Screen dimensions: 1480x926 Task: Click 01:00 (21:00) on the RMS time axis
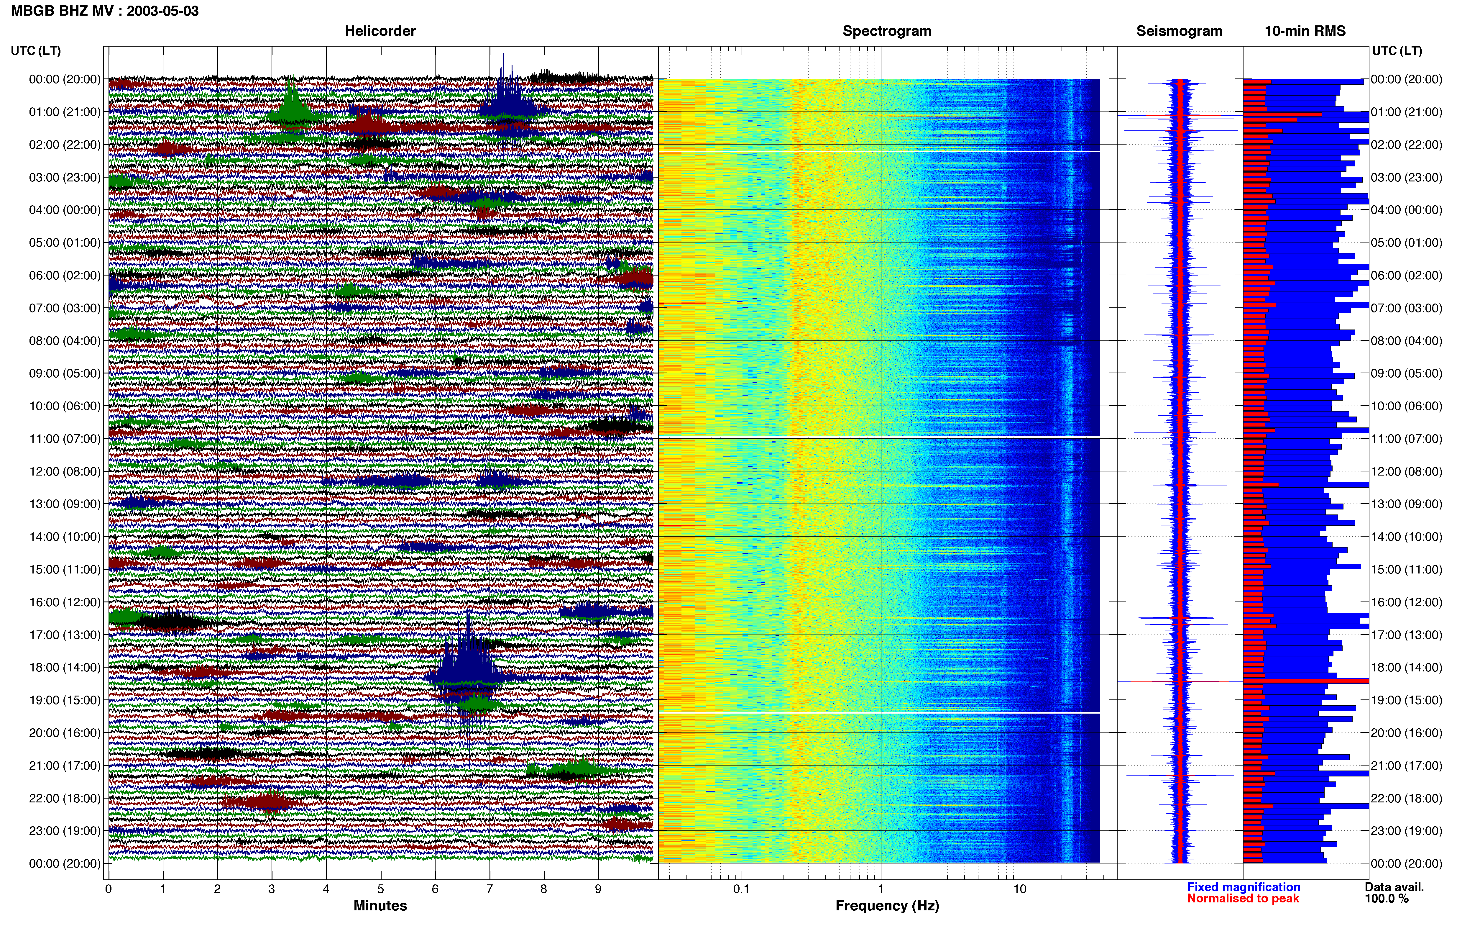coord(1407,112)
